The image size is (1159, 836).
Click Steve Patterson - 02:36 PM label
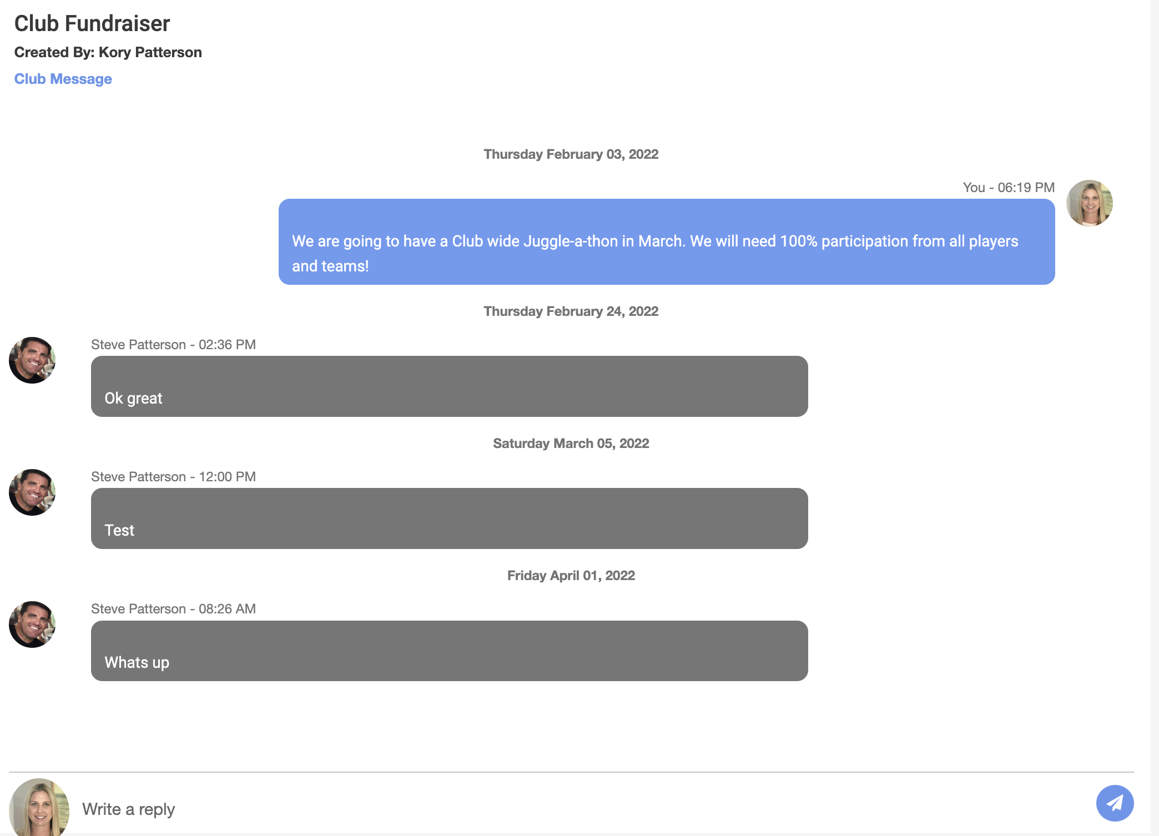tap(173, 345)
